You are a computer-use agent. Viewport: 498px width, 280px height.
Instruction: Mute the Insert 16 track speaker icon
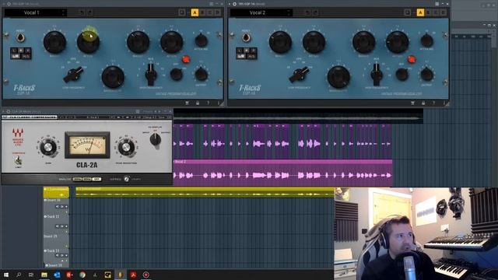click(58, 207)
